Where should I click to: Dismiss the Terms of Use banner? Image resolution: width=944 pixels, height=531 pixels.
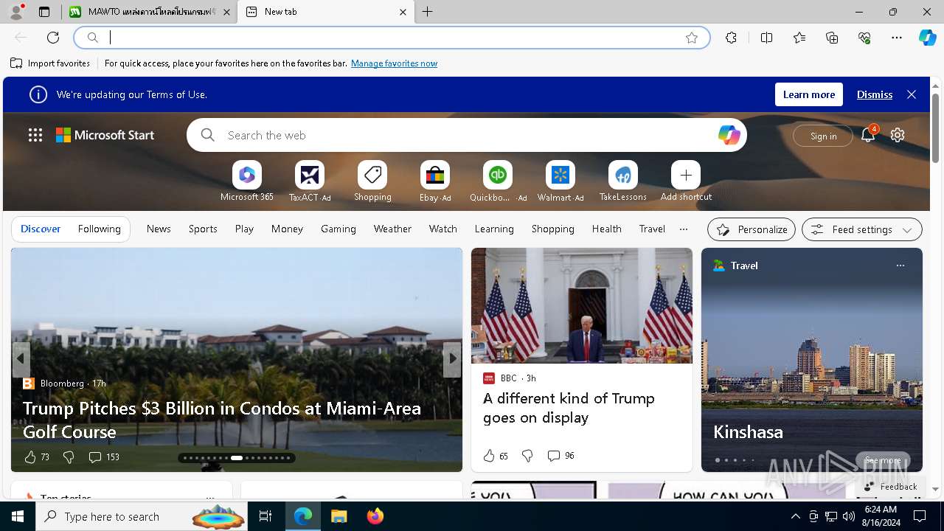875,94
